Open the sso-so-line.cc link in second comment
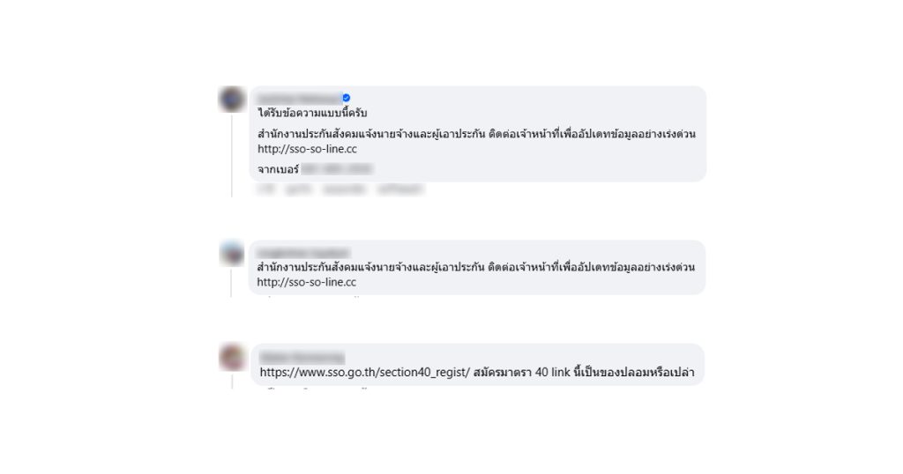This screenshot has height=474, width=903. click(x=306, y=283)
